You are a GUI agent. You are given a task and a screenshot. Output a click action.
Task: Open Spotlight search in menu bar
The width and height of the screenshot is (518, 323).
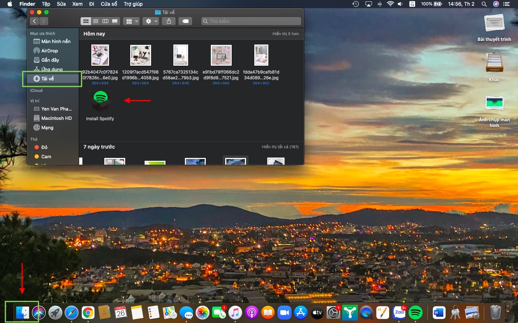click(x=484, y=4)
